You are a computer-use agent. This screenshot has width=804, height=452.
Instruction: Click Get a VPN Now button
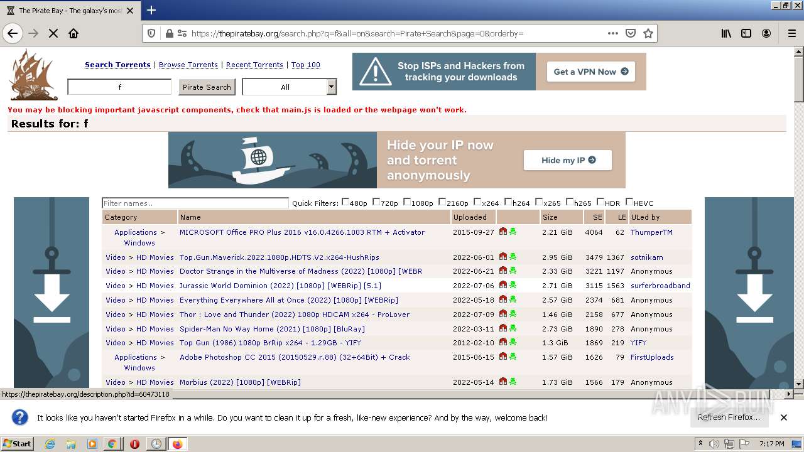click(590, 72)
